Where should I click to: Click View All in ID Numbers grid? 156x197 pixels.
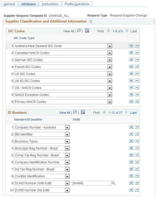(64, 112)
